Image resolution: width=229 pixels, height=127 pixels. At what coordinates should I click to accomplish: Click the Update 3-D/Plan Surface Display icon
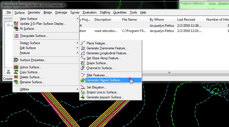(16, 24)
